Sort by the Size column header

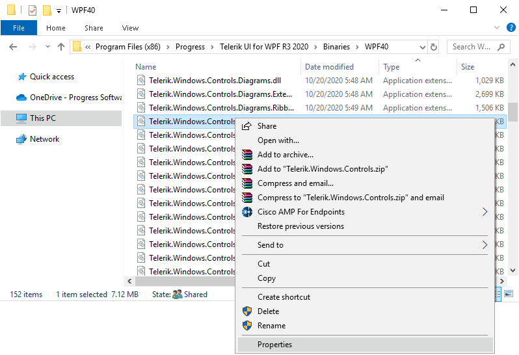pyautogui.click(x=468, y=67)
